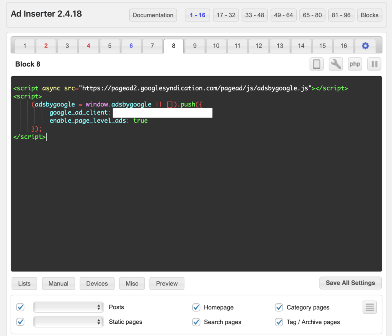The height and width of the screenshot is (336, 392).
Task: Toggle PHP processing button
Action: click(355, 64)
